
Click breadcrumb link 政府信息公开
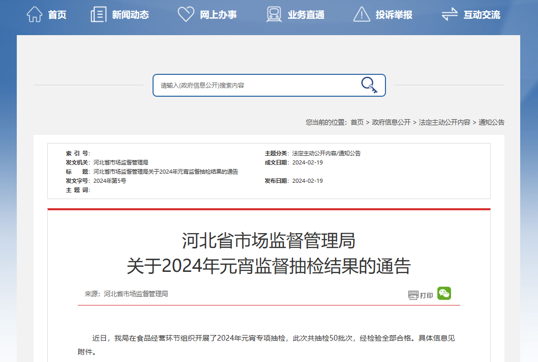(391, 122)
